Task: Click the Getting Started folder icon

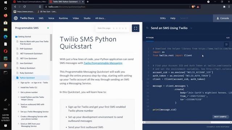Action: (16, 36)
